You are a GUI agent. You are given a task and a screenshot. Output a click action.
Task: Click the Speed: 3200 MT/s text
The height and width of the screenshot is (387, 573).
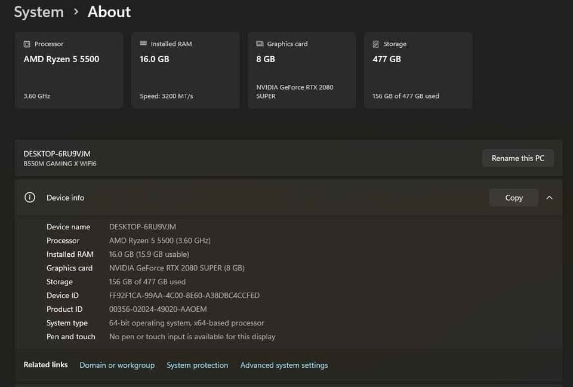167,96
